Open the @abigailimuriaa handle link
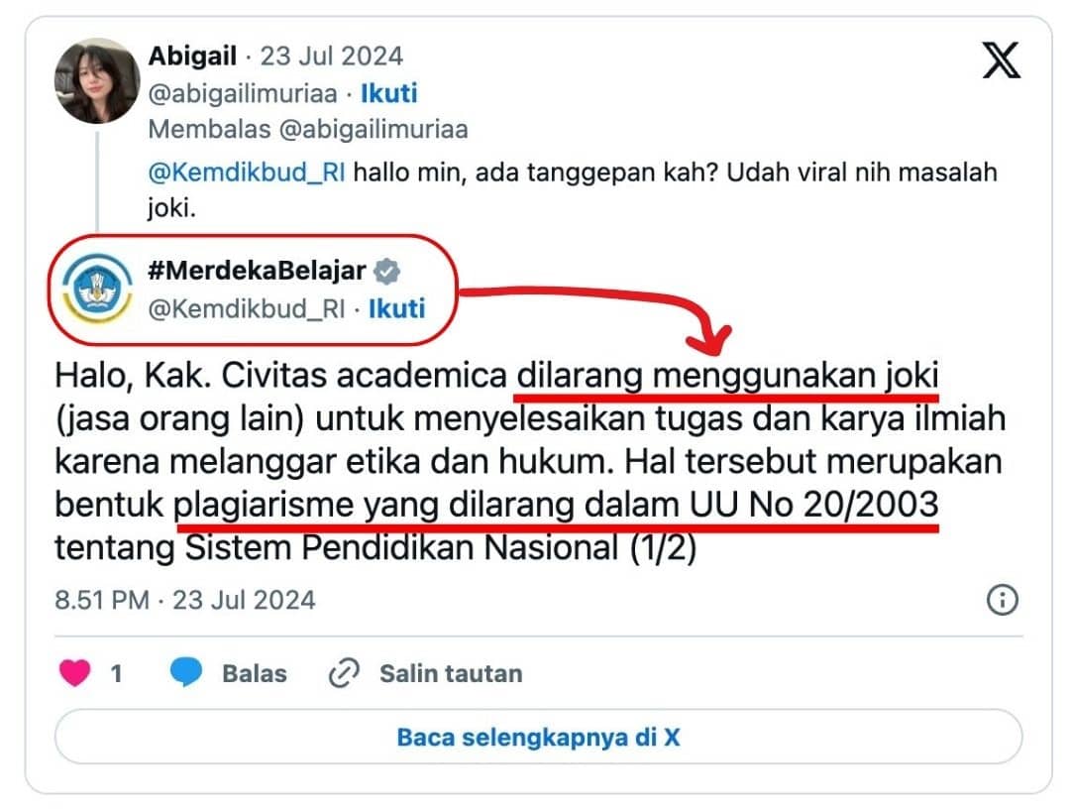 pos(243,93)
